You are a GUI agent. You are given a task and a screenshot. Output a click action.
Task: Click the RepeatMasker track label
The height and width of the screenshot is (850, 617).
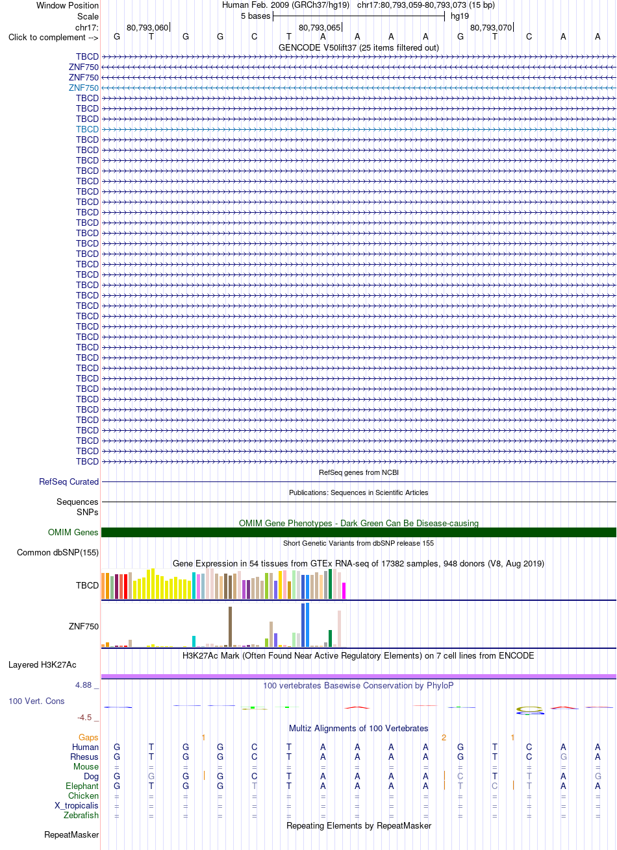pos(71,834)
